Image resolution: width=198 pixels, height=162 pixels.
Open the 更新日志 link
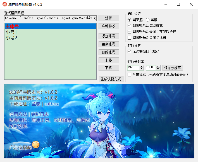click(40, 114)
